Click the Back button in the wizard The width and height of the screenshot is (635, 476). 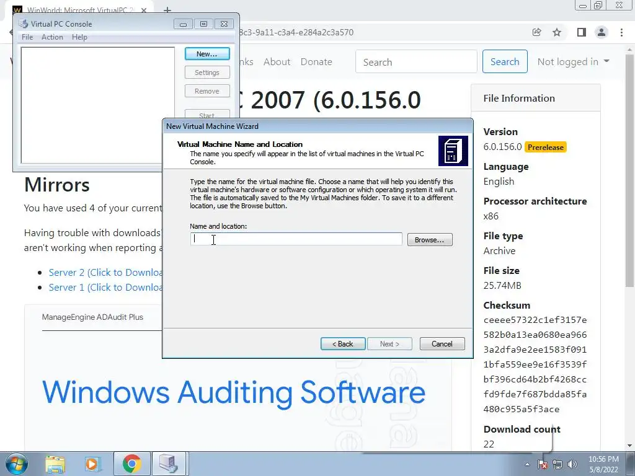pos(343,343)
